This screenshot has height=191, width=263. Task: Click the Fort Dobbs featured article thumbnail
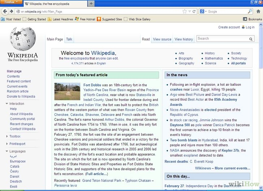67,92
